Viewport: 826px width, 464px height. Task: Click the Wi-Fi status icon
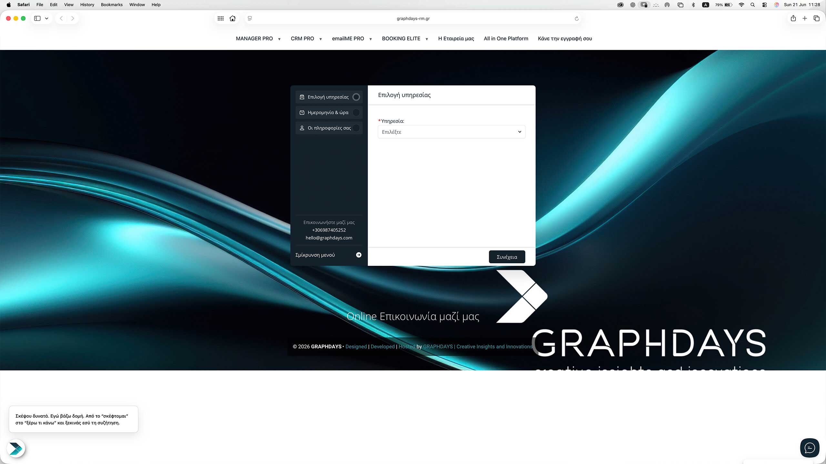741,5
